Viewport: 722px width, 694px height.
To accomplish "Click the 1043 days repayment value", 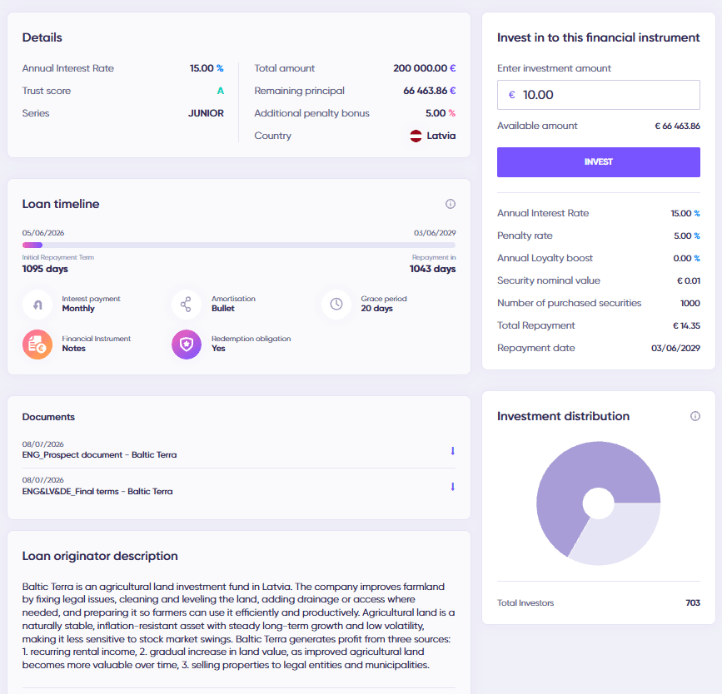I will tap(432, 269).
